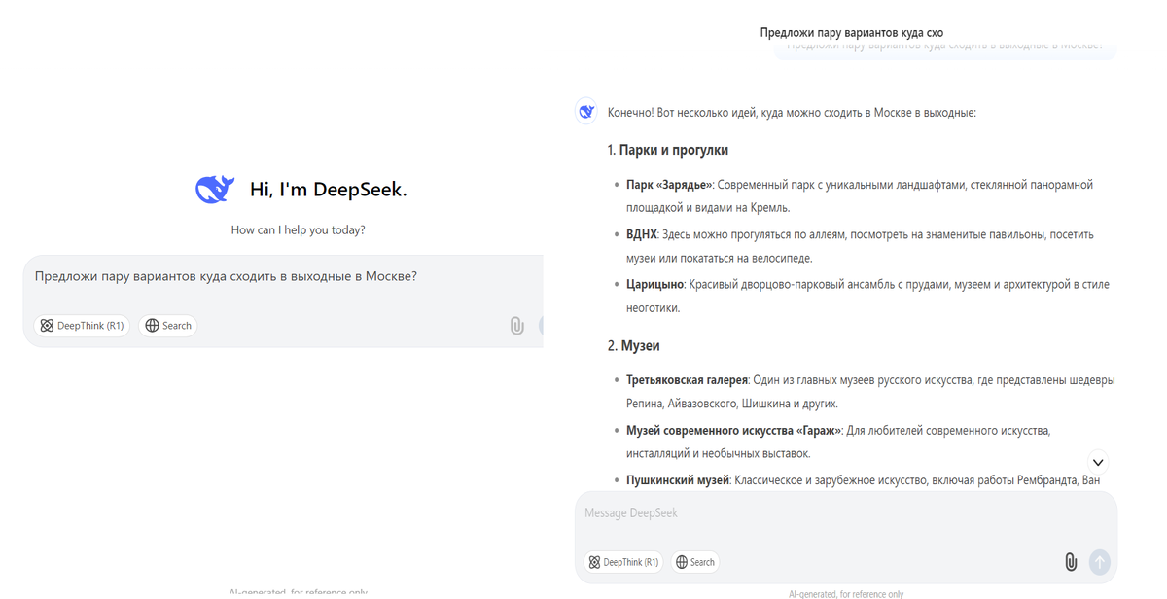Toggle Search in the right chat box

click(695, 562)
